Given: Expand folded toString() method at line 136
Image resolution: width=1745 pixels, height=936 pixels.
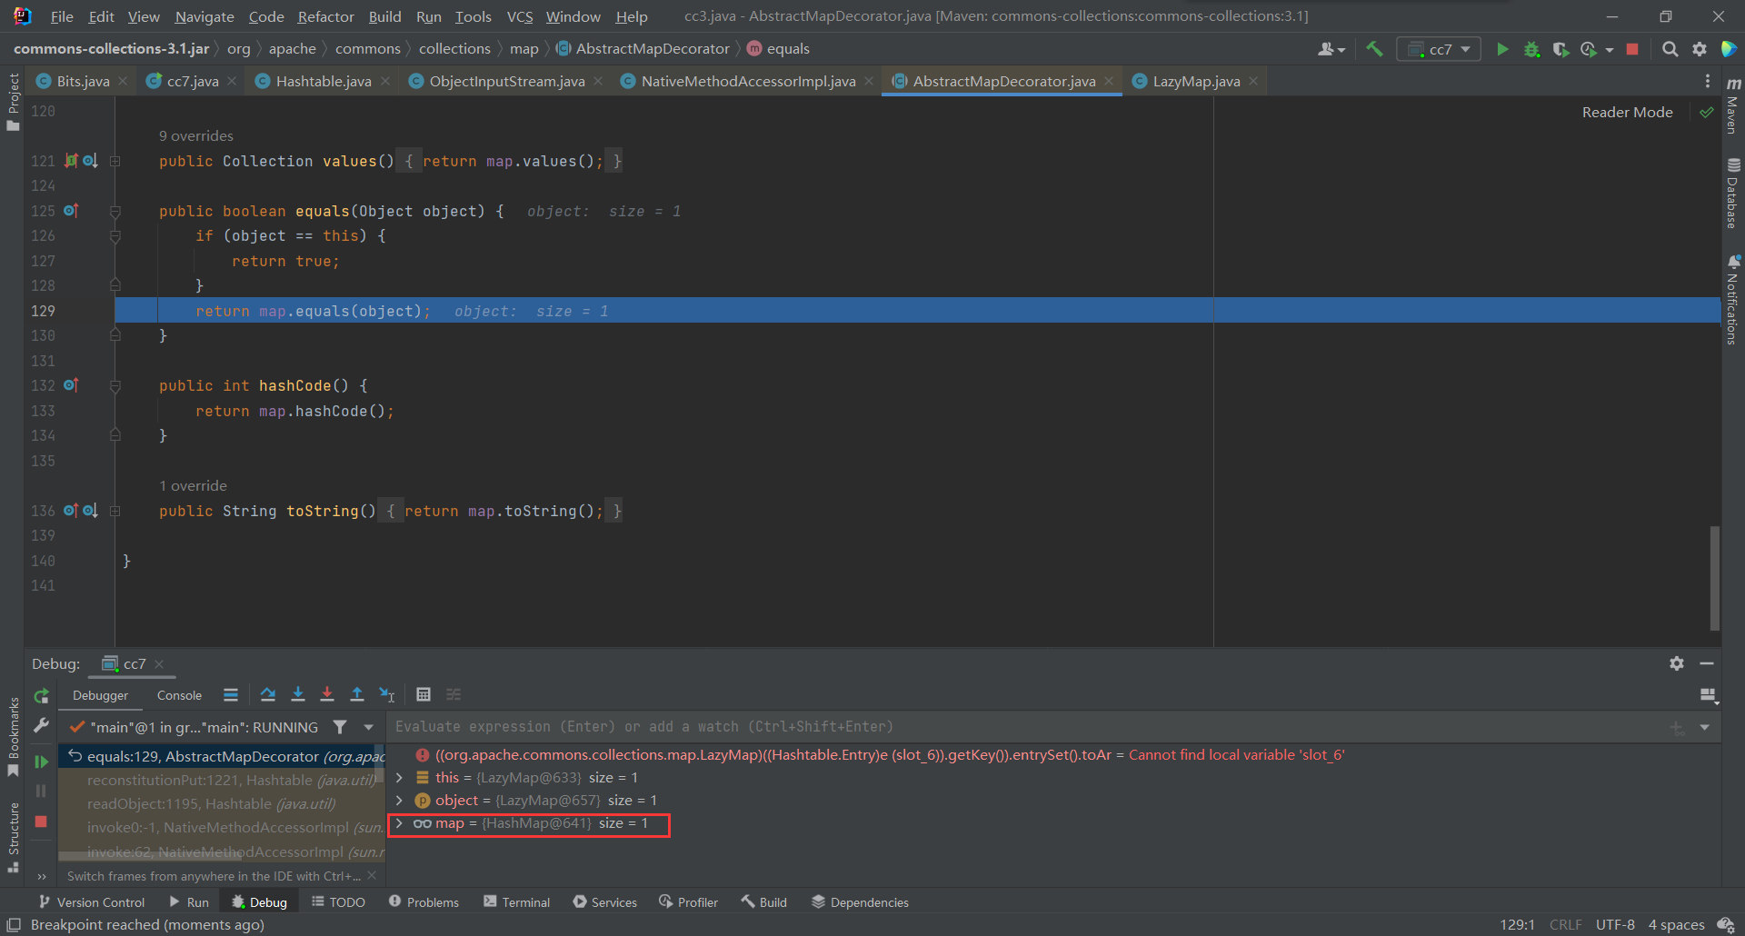Looking at the screenshot, I should (115, 512).
